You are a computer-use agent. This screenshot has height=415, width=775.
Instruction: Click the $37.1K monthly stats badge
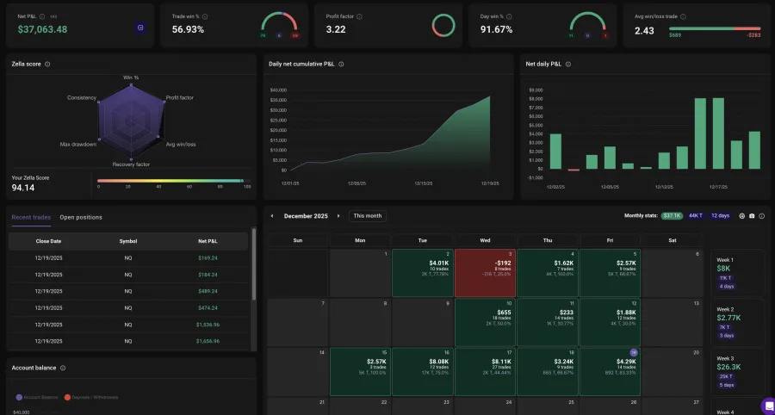point(673,216)
